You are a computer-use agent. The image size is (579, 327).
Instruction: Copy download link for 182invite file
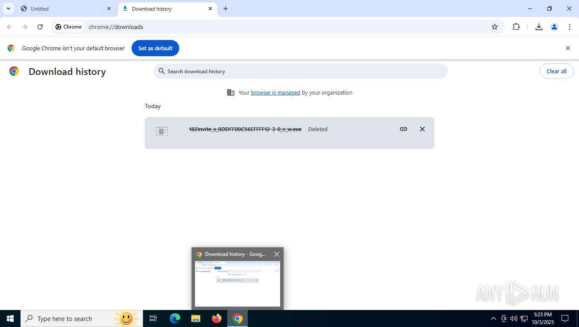tap(404, 129)
